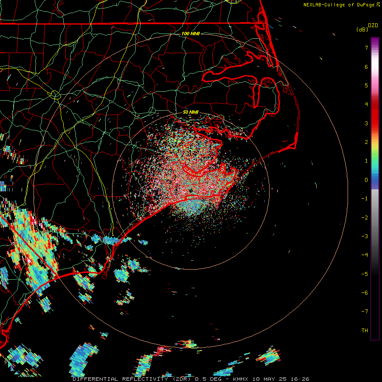382x382 pixels.
Task: Click the TH threshold label on the scale
Action: 365,331
